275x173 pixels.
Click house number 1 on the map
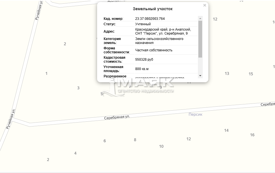[x=46, y=73]
